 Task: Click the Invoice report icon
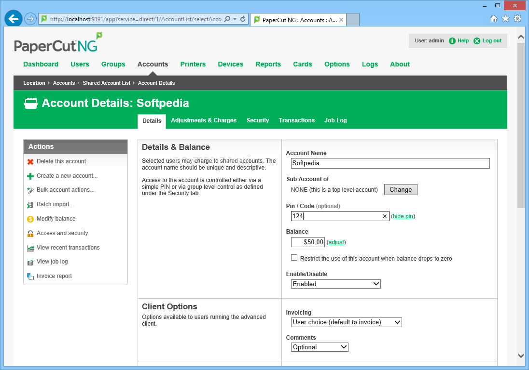30,277
